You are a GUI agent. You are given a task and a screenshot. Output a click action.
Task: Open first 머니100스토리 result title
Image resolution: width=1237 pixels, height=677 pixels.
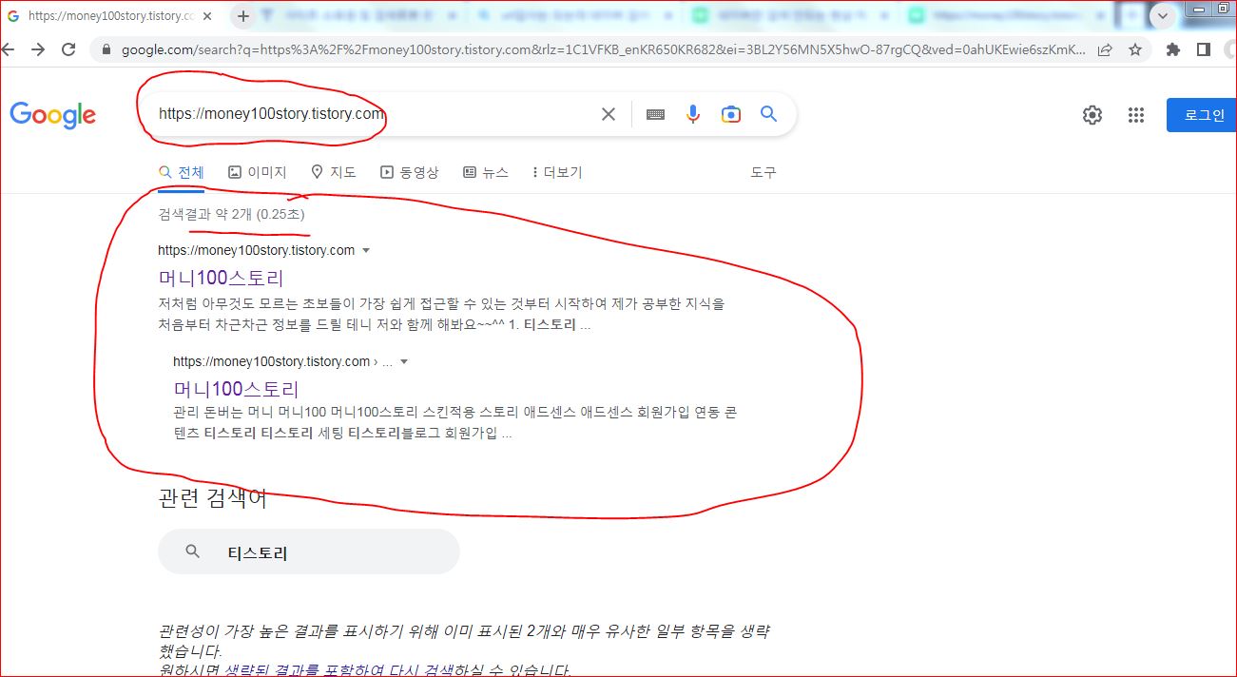coord(221,279)
